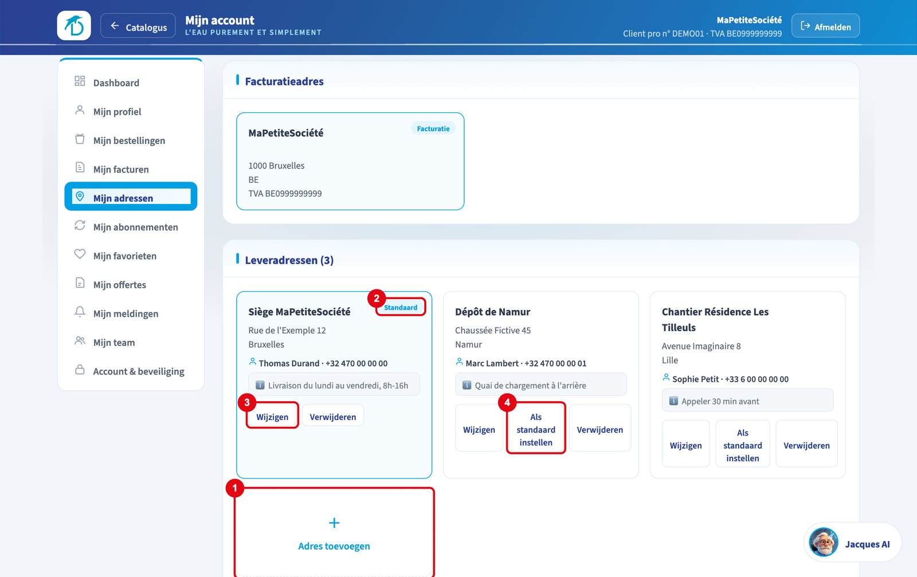Screen dimensions: 917x577
Task: Click the Facturatie badge on billing card
Action: (433, 129)
